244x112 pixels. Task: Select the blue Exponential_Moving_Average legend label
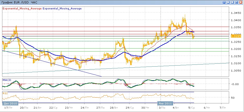[62, 9]
